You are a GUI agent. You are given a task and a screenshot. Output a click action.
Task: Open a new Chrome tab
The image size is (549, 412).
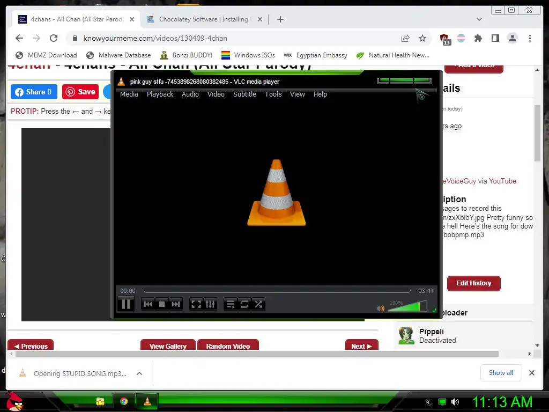pos(280,20)
